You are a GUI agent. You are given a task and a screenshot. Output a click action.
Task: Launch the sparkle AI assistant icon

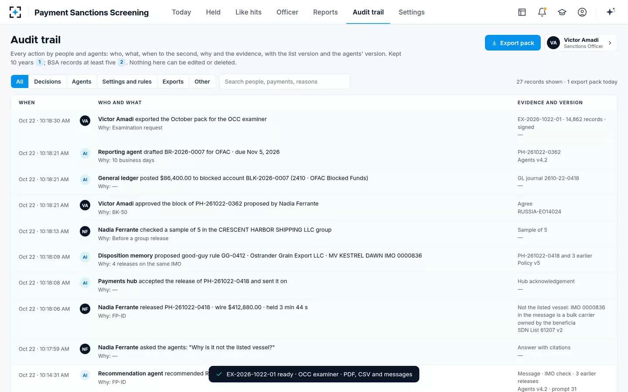611,12
